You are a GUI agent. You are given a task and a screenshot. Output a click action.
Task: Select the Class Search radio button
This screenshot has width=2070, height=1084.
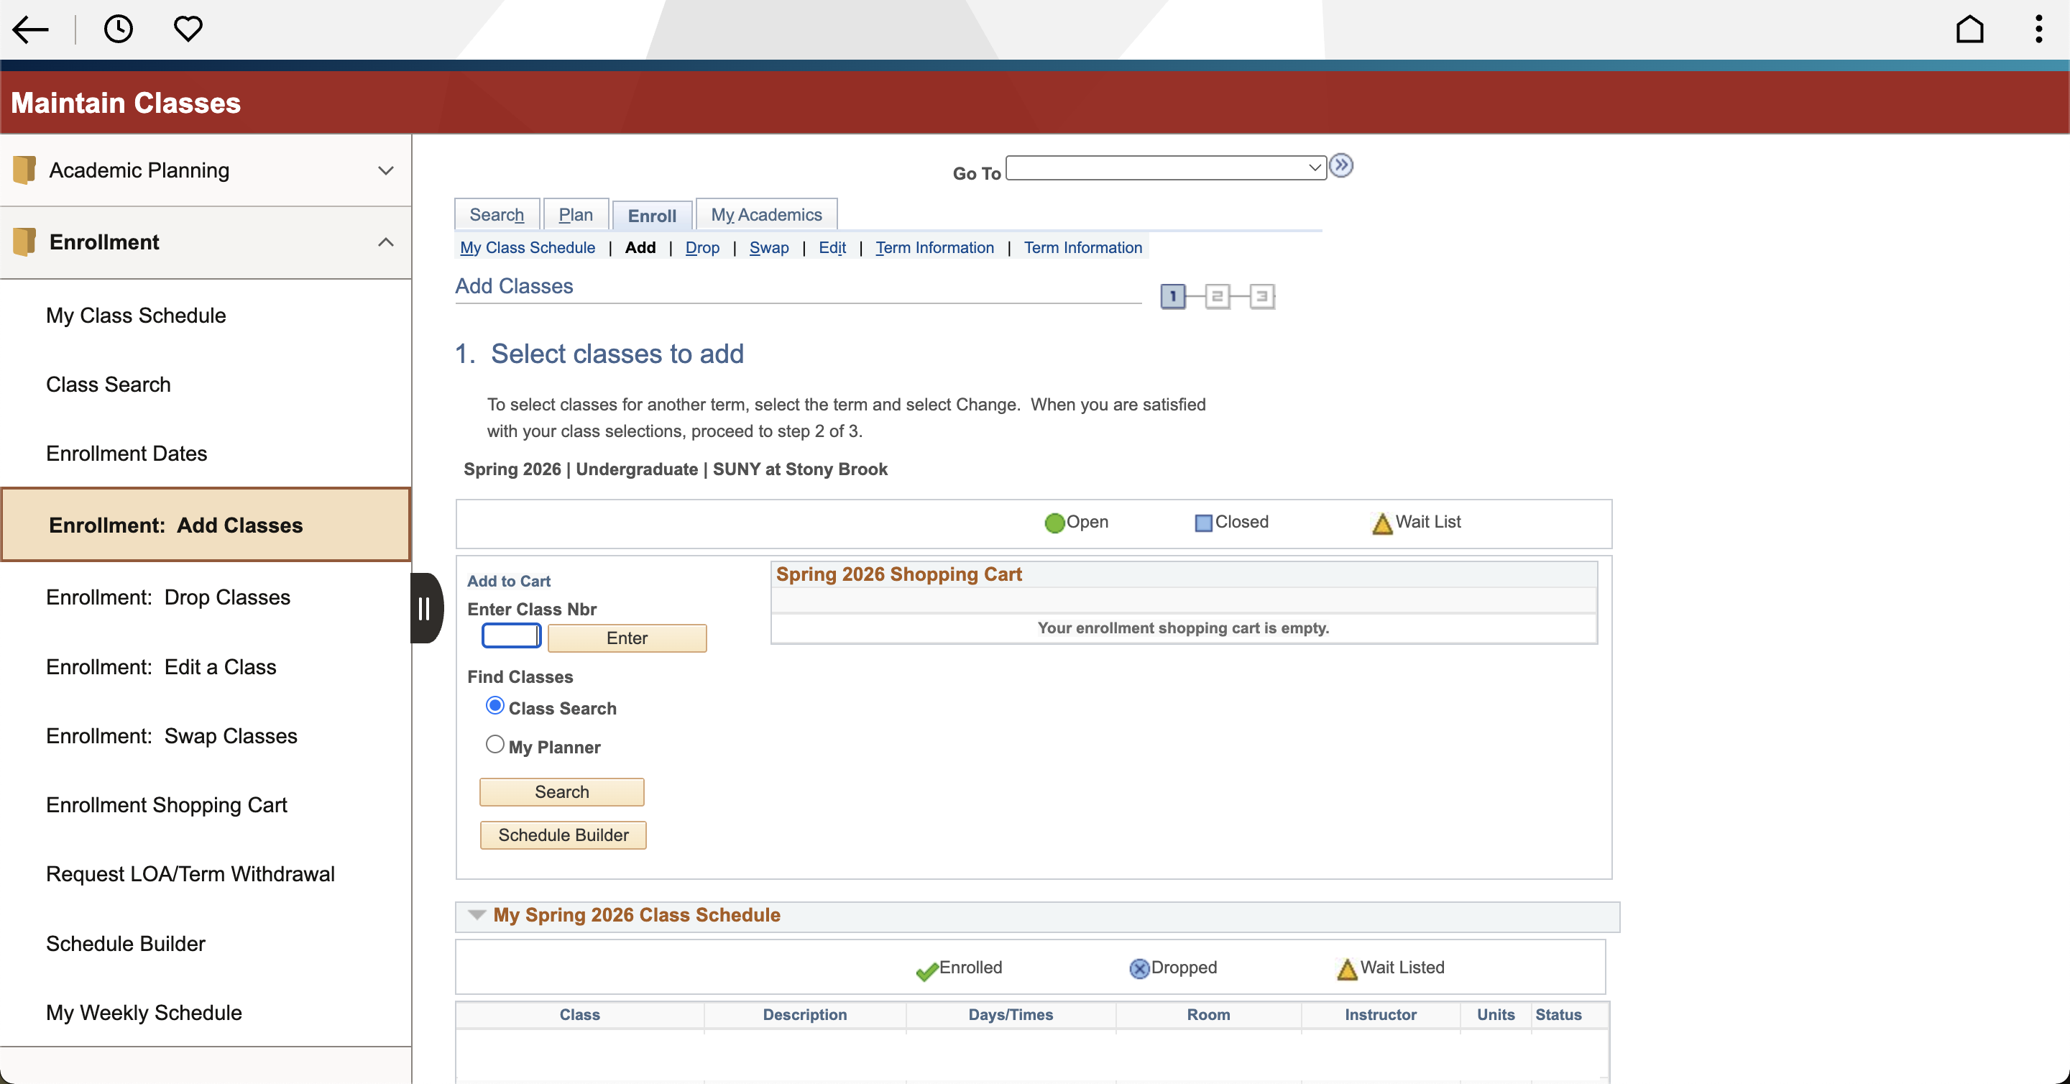coord(495,705)
